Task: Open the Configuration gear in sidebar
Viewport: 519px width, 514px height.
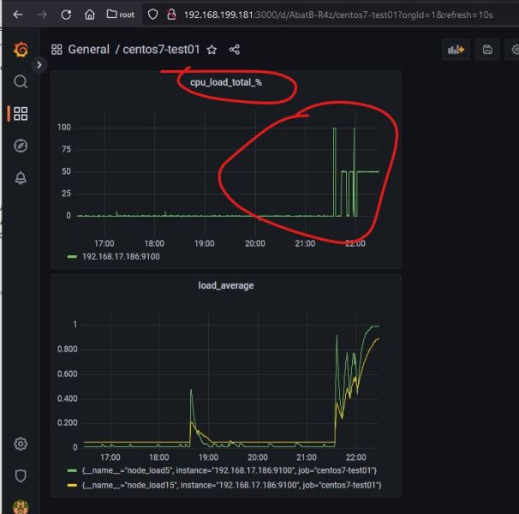Action: 21,444
